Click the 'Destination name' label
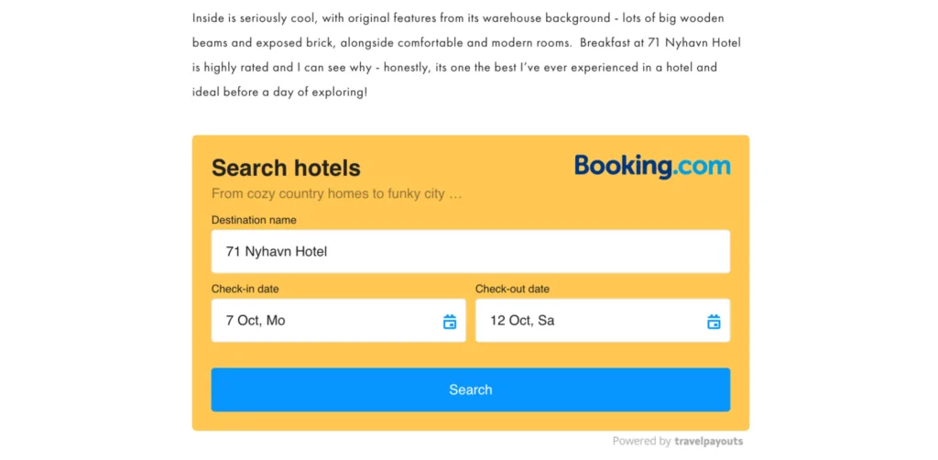The width and height of the screenshot is (938, 460). pyautogui.click(x=254, y=220)
